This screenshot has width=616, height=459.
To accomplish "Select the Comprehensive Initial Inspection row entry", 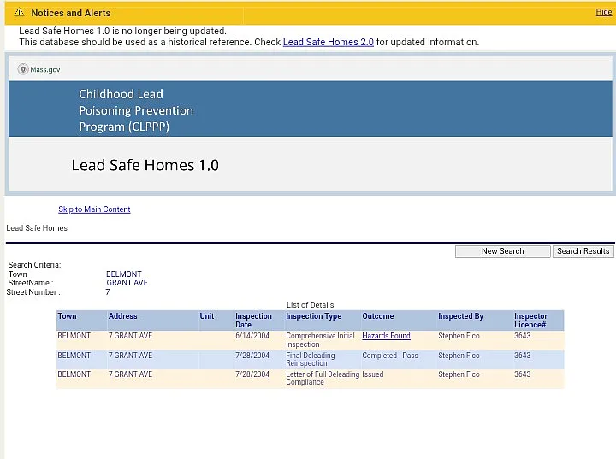I will (x=319, y=340).
